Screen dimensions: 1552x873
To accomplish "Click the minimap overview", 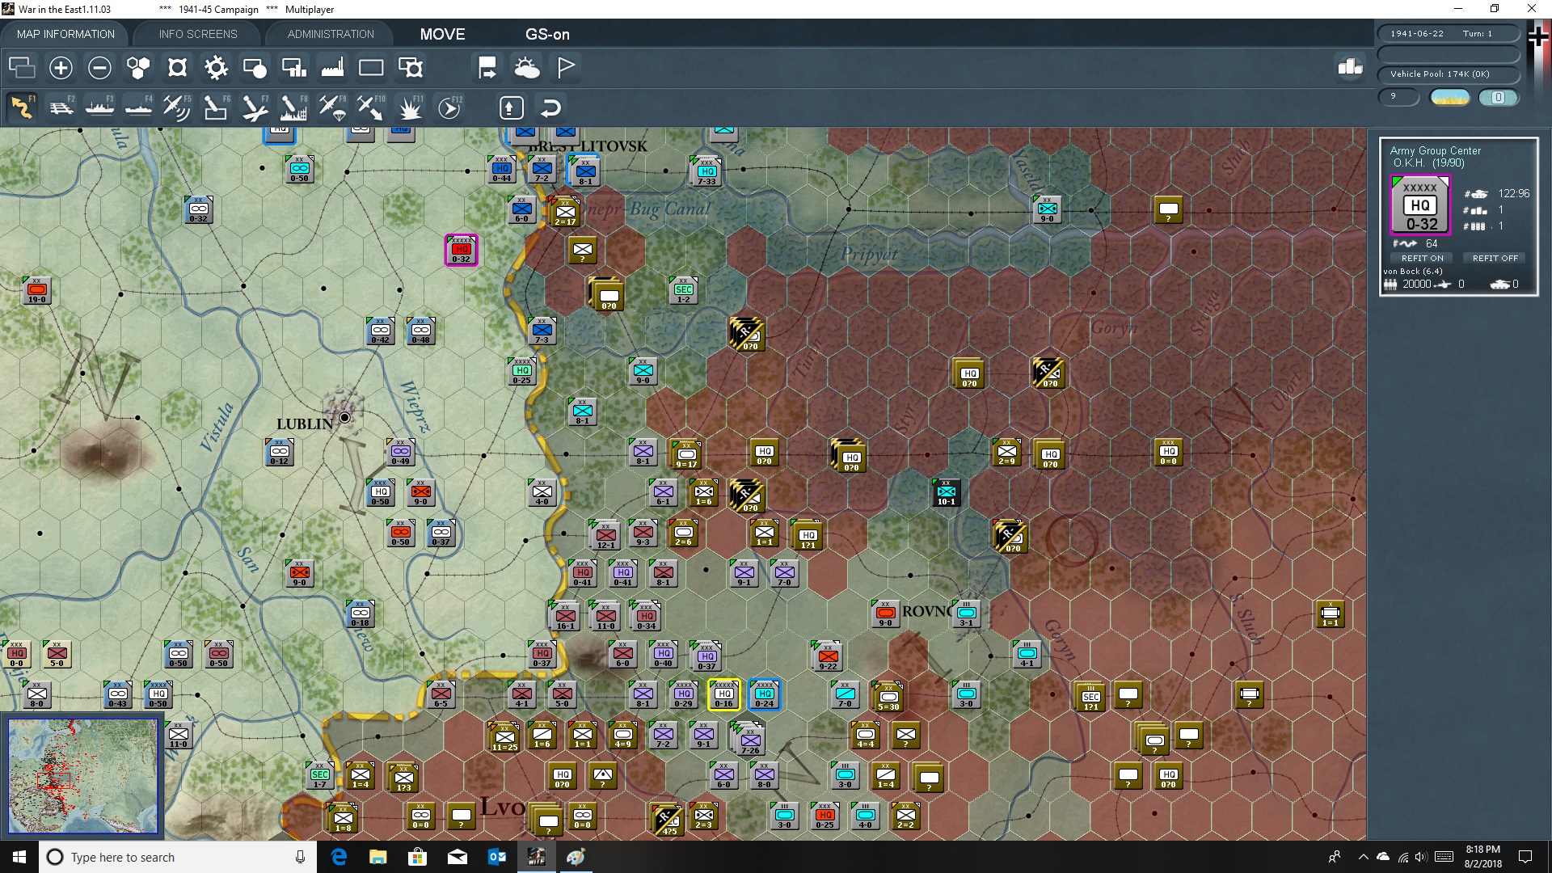I will (x=82, y=776).
